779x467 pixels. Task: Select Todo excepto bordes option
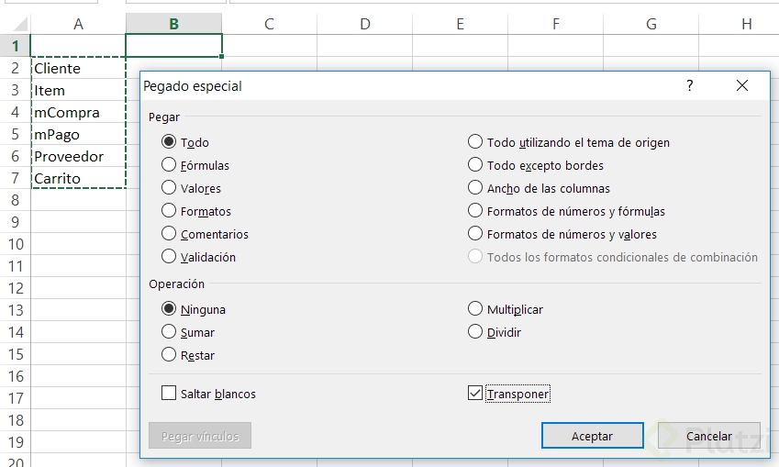pos(475,165)
